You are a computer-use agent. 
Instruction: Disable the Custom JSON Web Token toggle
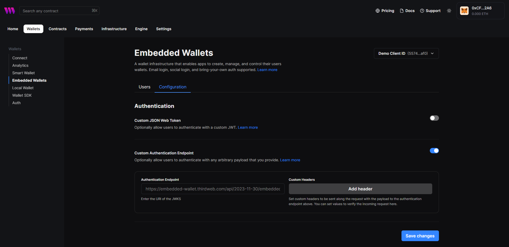click(434, 118)
